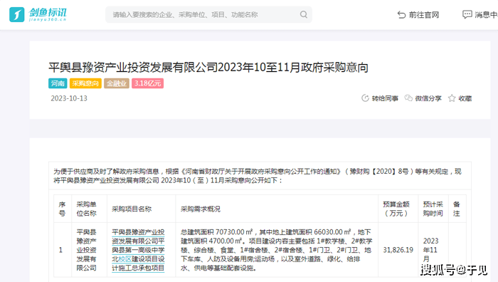Click the page title heading 平舆县豫资产业
Viewport: 498px width, 282px height.
tap(208, 68)
